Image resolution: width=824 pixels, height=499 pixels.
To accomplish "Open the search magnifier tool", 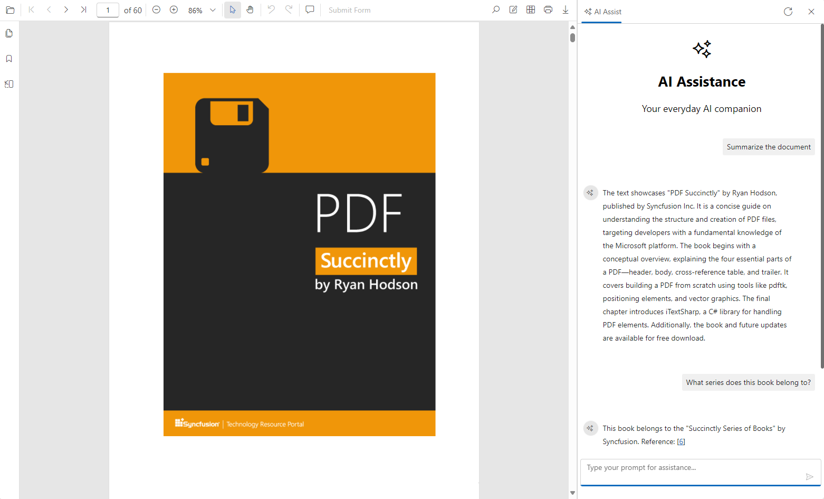I will 496,10.
